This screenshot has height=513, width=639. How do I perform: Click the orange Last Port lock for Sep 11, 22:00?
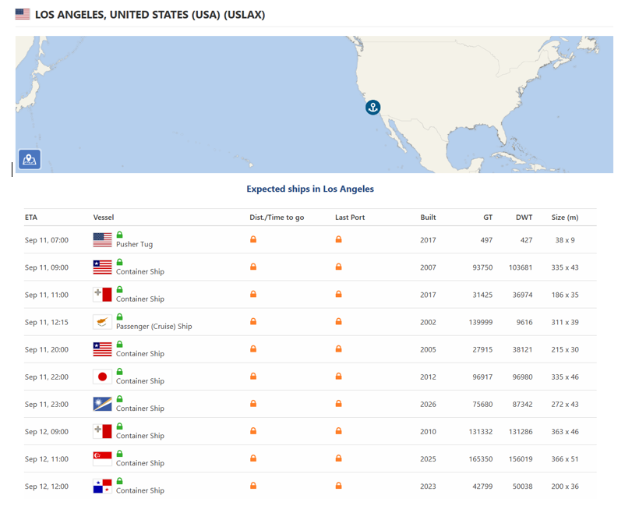pyautogui.click(x=338, y=376)
